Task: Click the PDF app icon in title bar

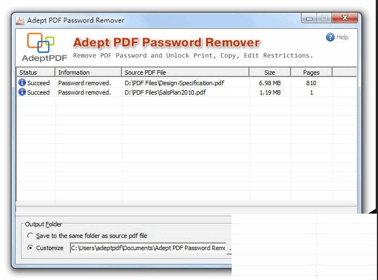Action: tap(20, 20)
